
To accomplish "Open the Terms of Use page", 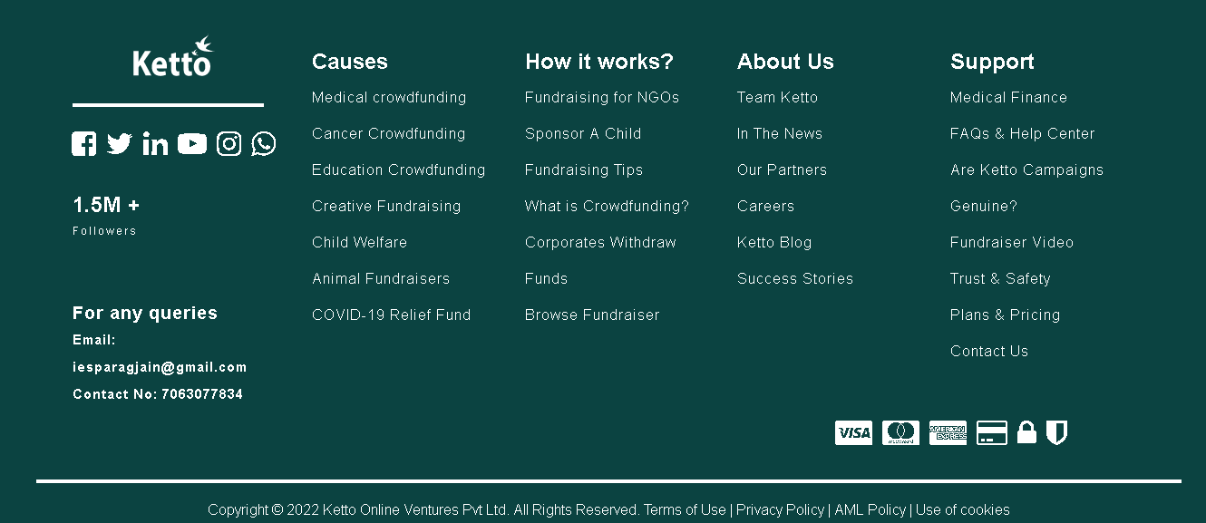I will point(686,509).
